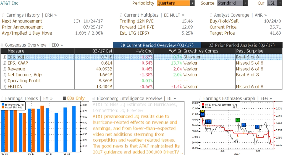
Task: Select the 'EPS, Adj+' measure row
Action: 141,57
